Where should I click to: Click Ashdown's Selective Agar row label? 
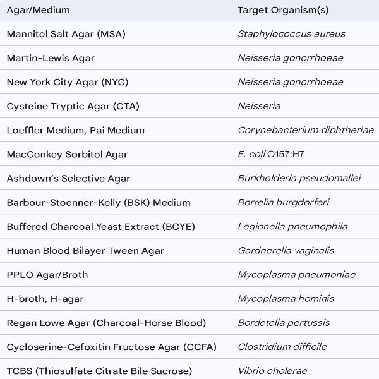(68, 178)
